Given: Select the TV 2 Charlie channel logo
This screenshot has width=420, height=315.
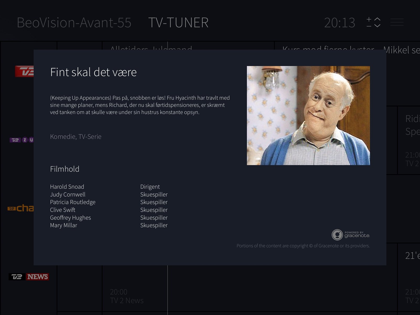Looking at the screenshot, I should [x=21, y=208].
